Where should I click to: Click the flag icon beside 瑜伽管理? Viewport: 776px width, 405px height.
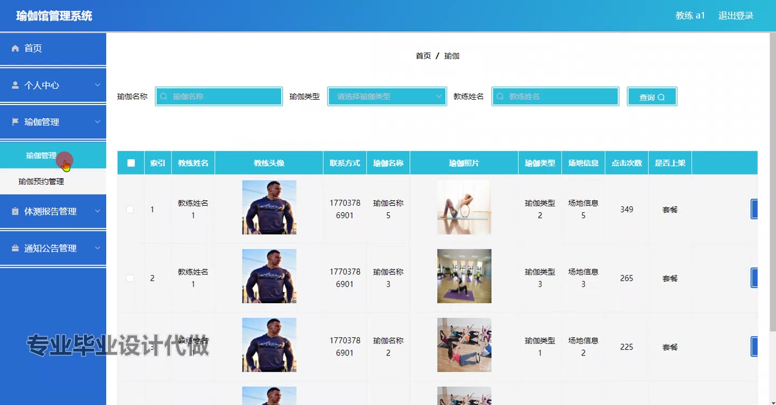pos(15,122)
